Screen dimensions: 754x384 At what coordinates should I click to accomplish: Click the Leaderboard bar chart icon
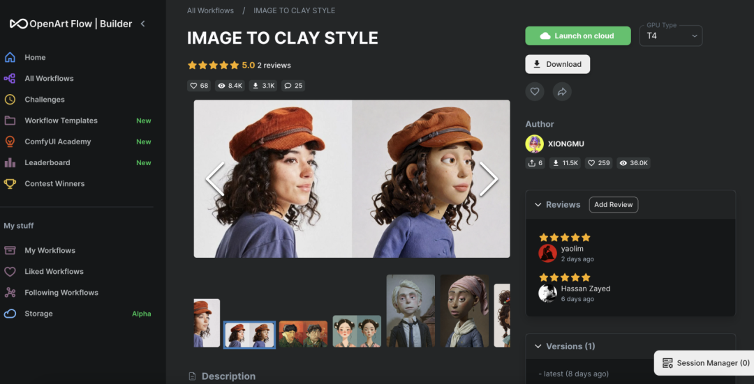tap(10, 162)
